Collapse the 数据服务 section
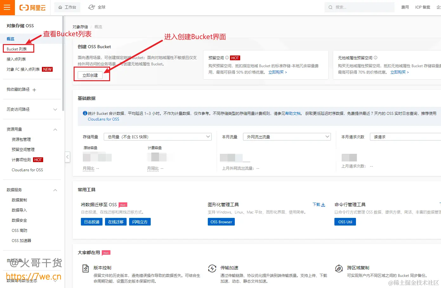 pos(55,190)
